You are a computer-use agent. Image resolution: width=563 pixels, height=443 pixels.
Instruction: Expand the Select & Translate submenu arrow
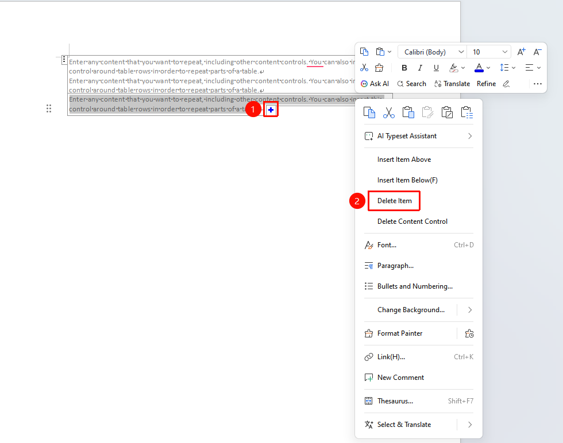470,425
